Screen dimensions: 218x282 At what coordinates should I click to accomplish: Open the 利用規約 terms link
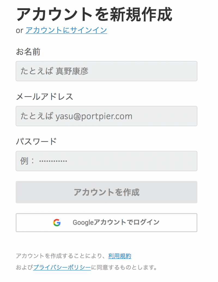click(120, 256)
